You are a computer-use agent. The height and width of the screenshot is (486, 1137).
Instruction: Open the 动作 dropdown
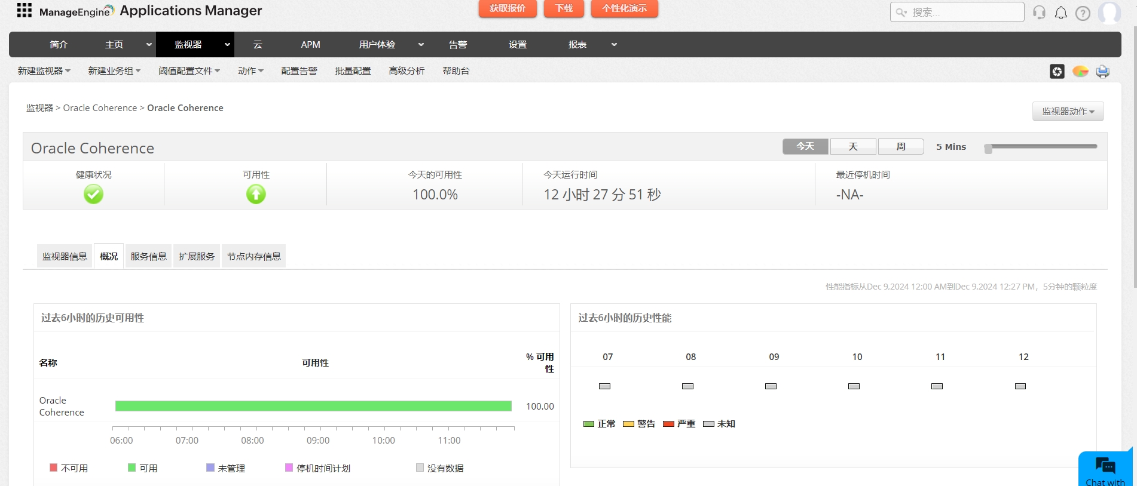(250, 71)
